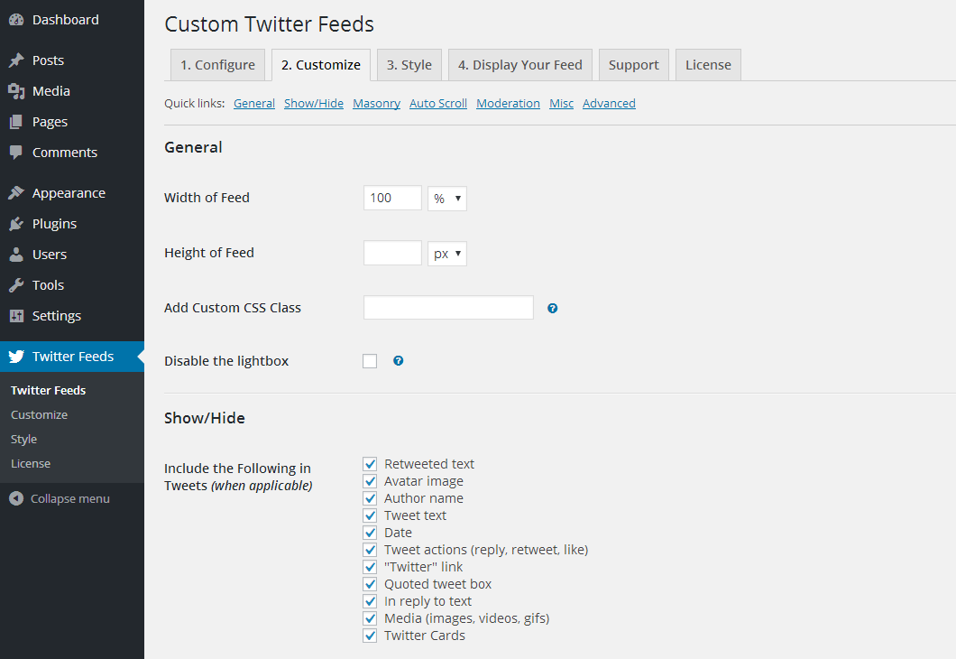Open the 4. Display Your Feed tab
This screenshot has width=956, height=659.
click(519, 65)
